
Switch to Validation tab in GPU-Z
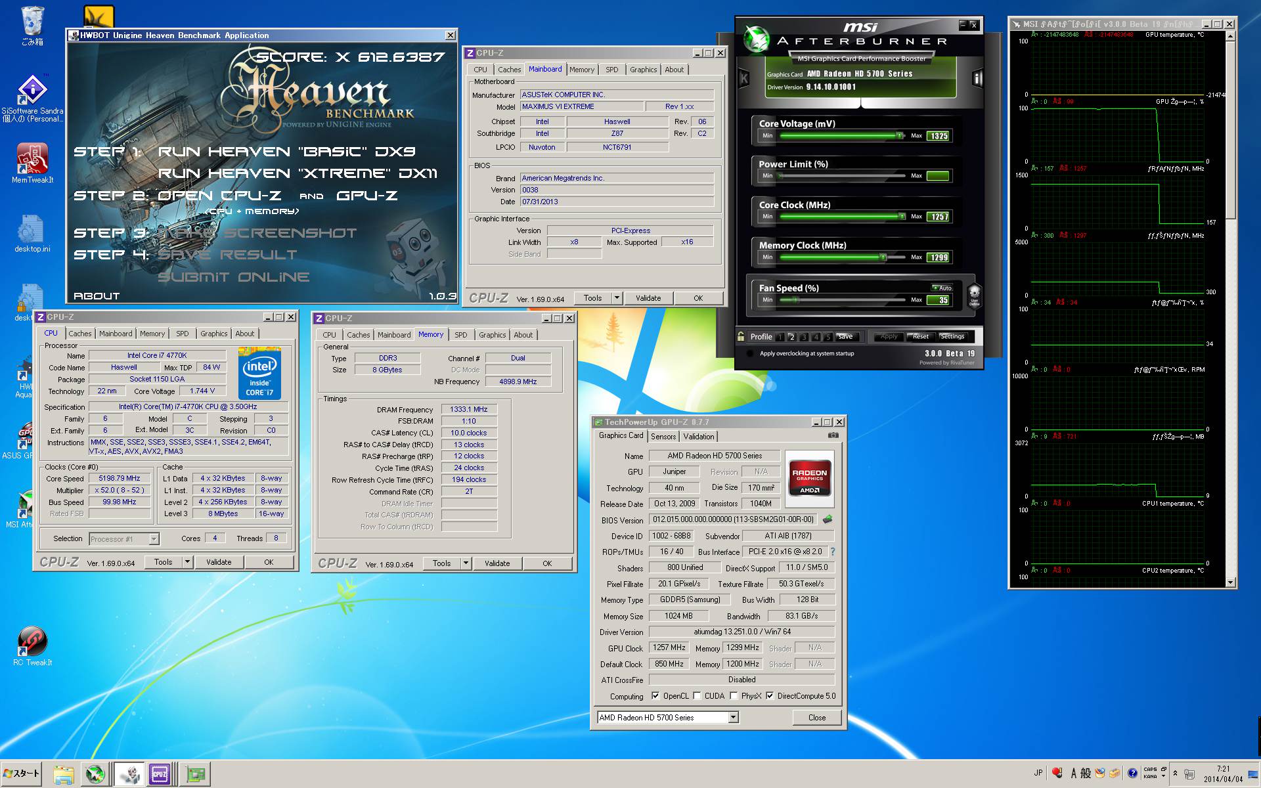click(x=699, y=437)
